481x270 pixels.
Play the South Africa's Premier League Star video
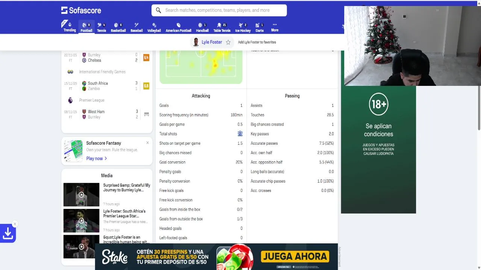[81, 220]
